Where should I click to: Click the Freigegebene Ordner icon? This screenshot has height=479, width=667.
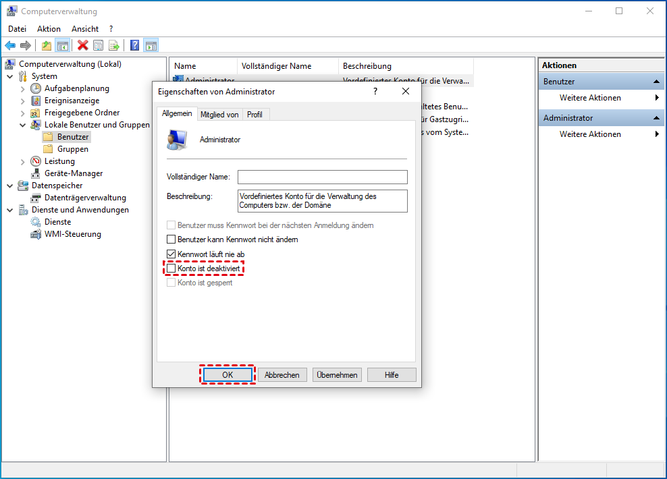point(36,113)
